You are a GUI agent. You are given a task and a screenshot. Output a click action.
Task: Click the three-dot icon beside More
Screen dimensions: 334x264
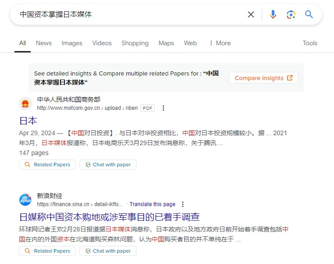211,43
